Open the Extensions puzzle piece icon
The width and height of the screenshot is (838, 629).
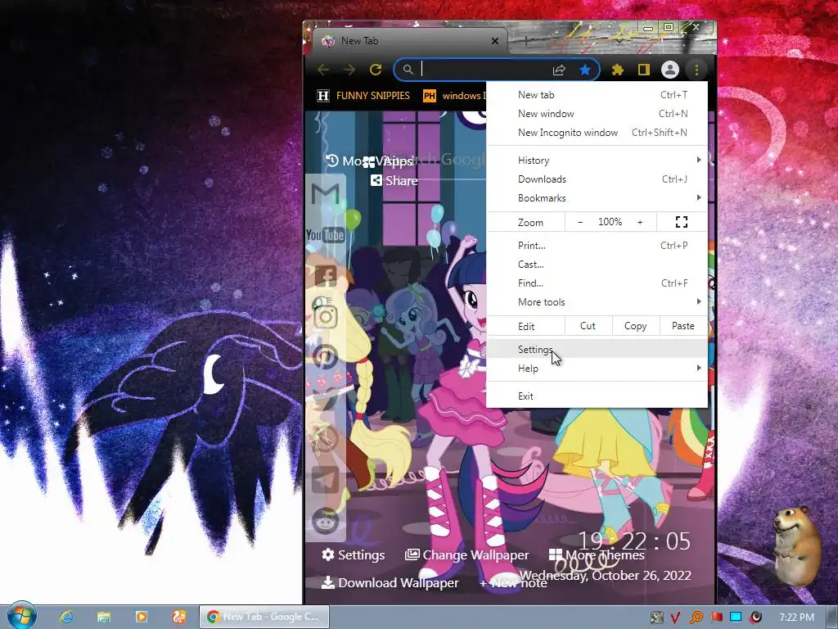(x=617, y=70)
